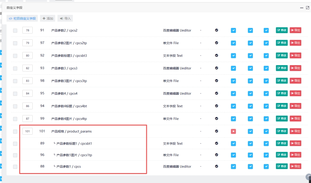Viewport: 311px width, 183px height.
Task: Click 修改 for 产品参数标题3 / cpcsbt3
Action: [x=282, y=56]
